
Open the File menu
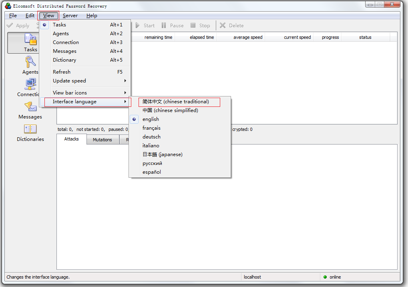pos(13,16)
